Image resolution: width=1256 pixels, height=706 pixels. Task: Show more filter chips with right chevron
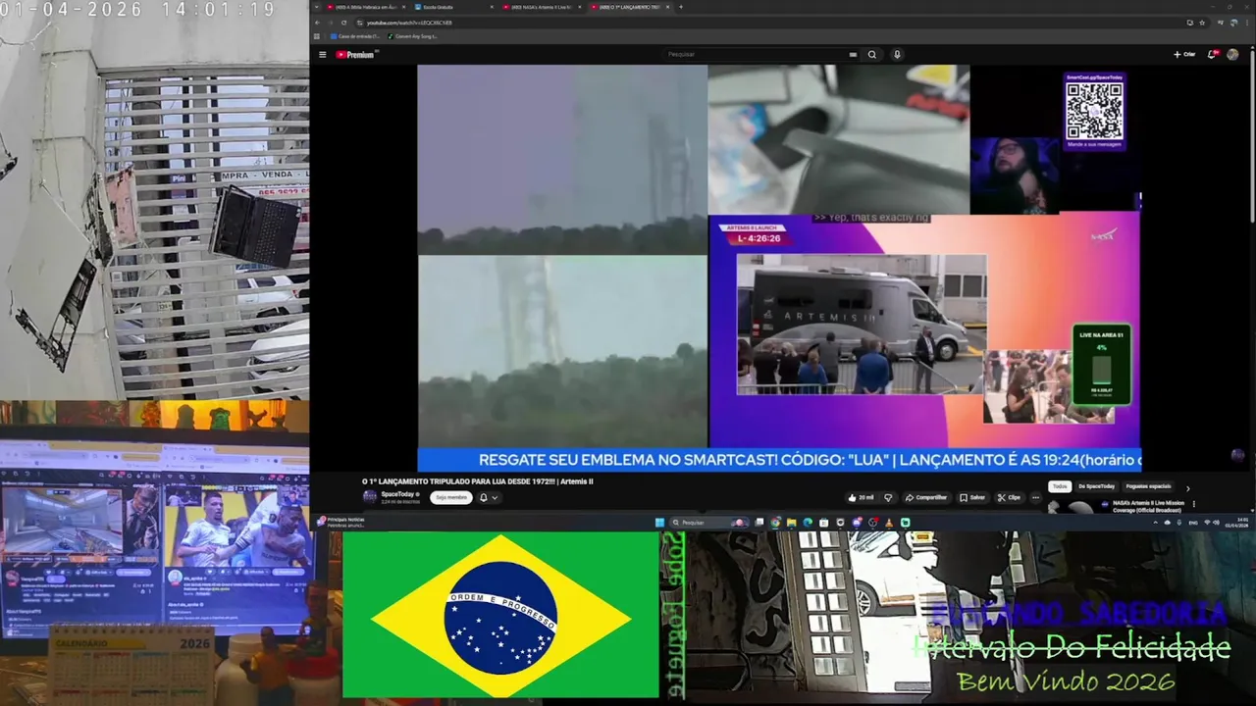click(1187, 488)
